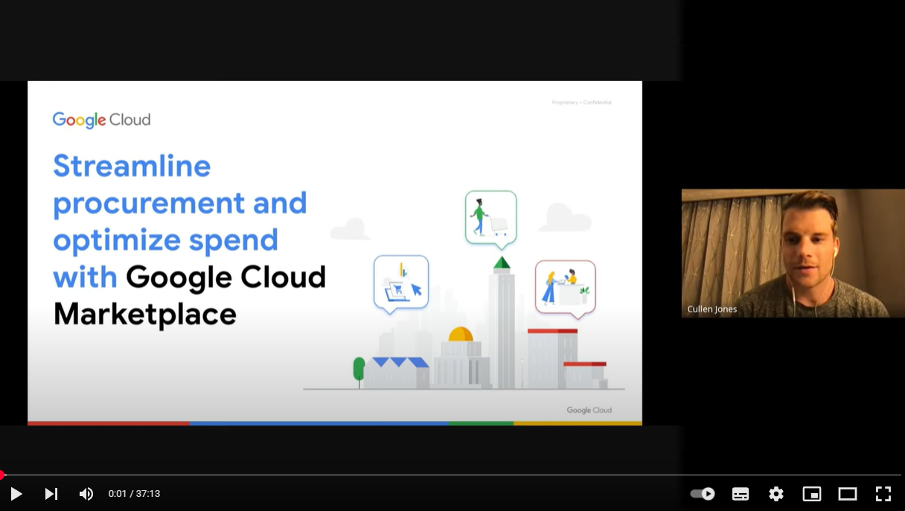
Task: Click the red scrubber handle at video start
Action: [x=2, y=475]
